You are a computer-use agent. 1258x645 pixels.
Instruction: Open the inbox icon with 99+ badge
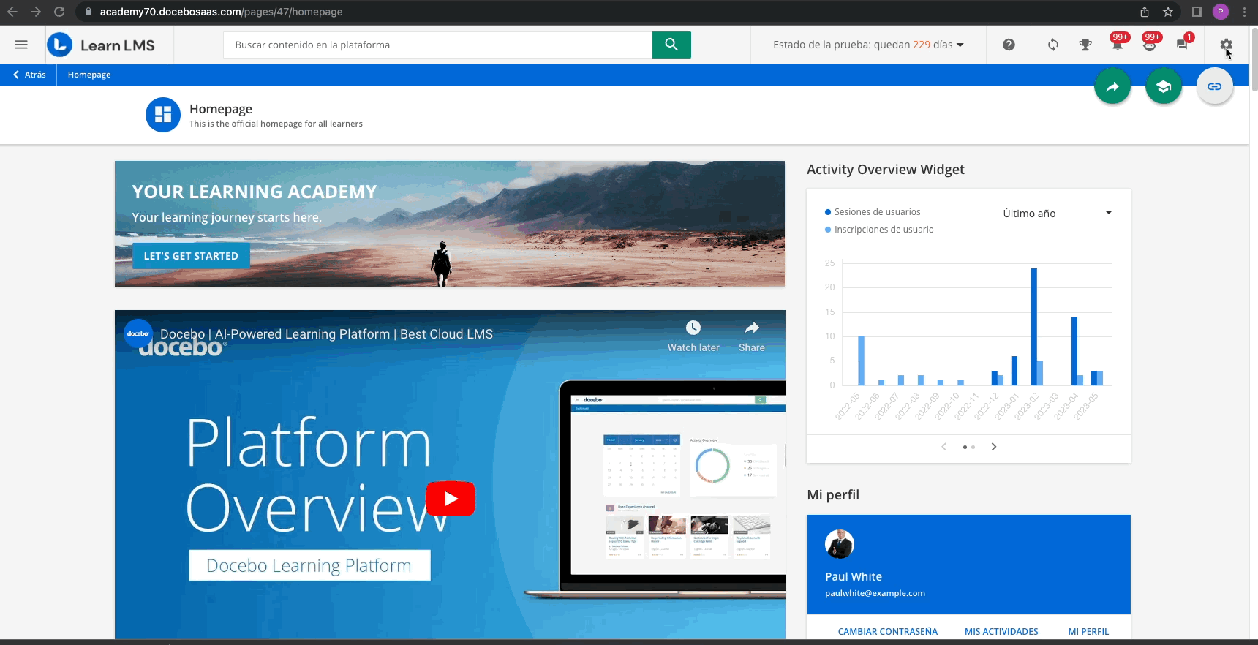point(1150,45)
